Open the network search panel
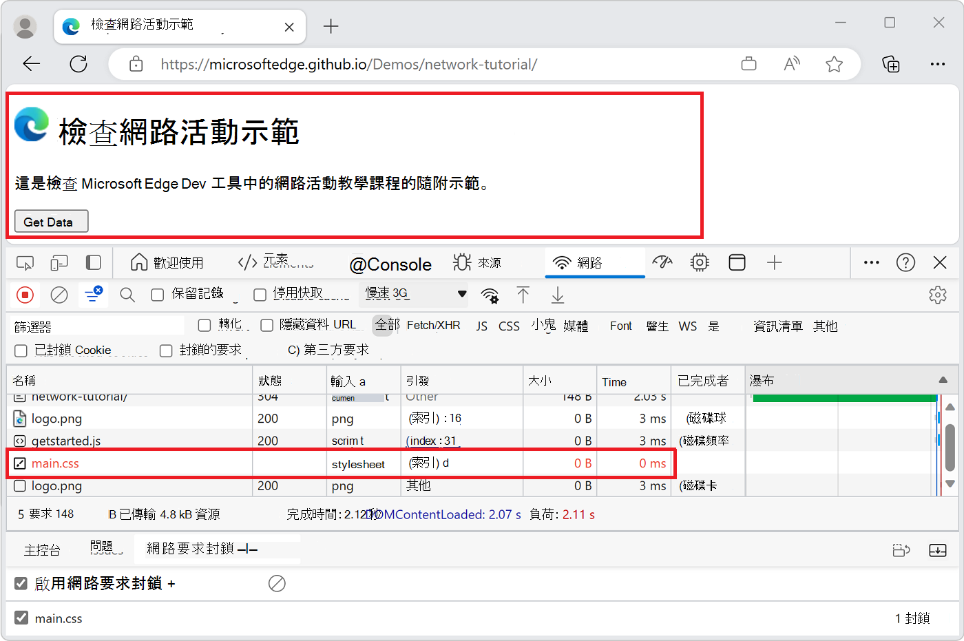964x641 pixels. [127, 294]
